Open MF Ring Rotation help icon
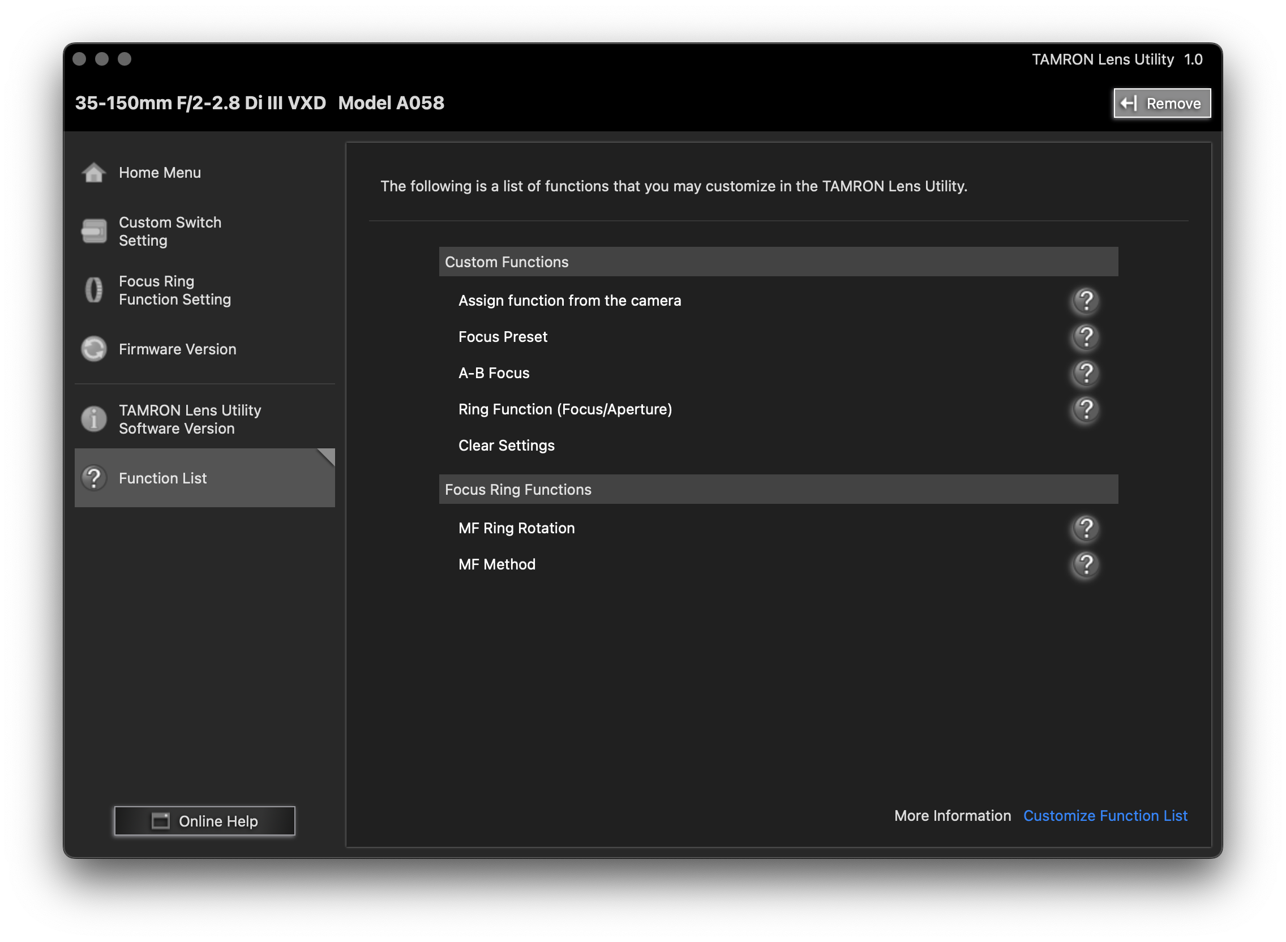 click(x=1086, y=528)
